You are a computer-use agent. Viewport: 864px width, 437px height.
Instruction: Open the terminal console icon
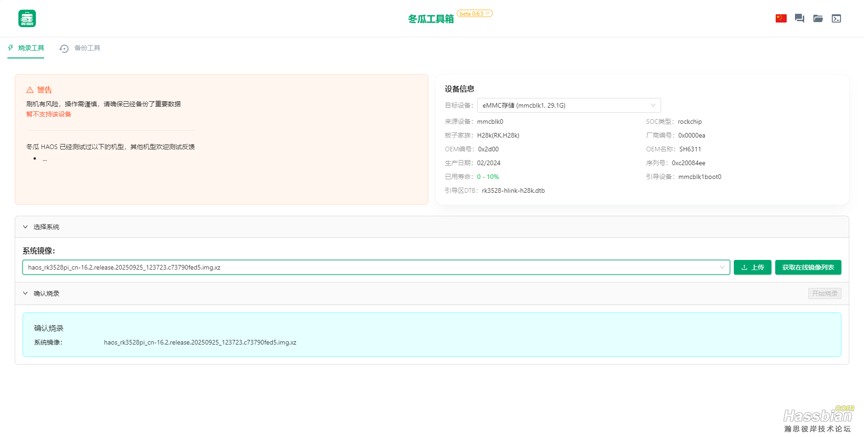coord(836,18)
